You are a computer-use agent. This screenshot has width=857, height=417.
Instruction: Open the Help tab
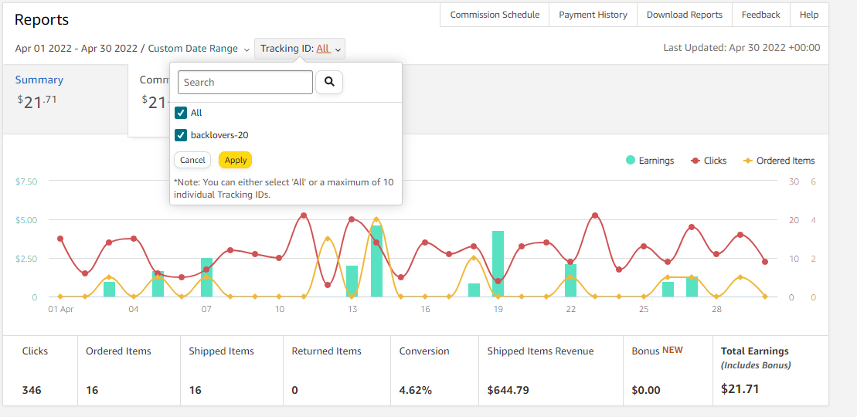click(809, 15)
